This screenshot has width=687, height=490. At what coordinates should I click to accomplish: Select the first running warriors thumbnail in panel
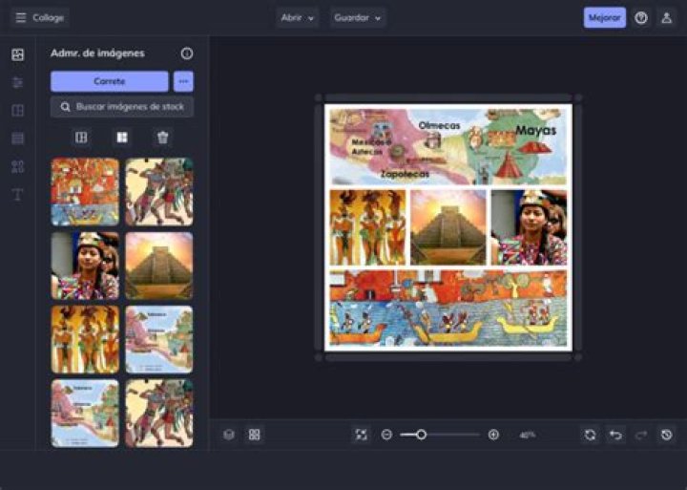pyautogui.click(x=159, y=192)
